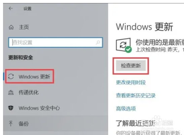The height and width of the screenshot is (135, 184).
Task: Open 传递优化 settings page
Action: click(29, 92)
